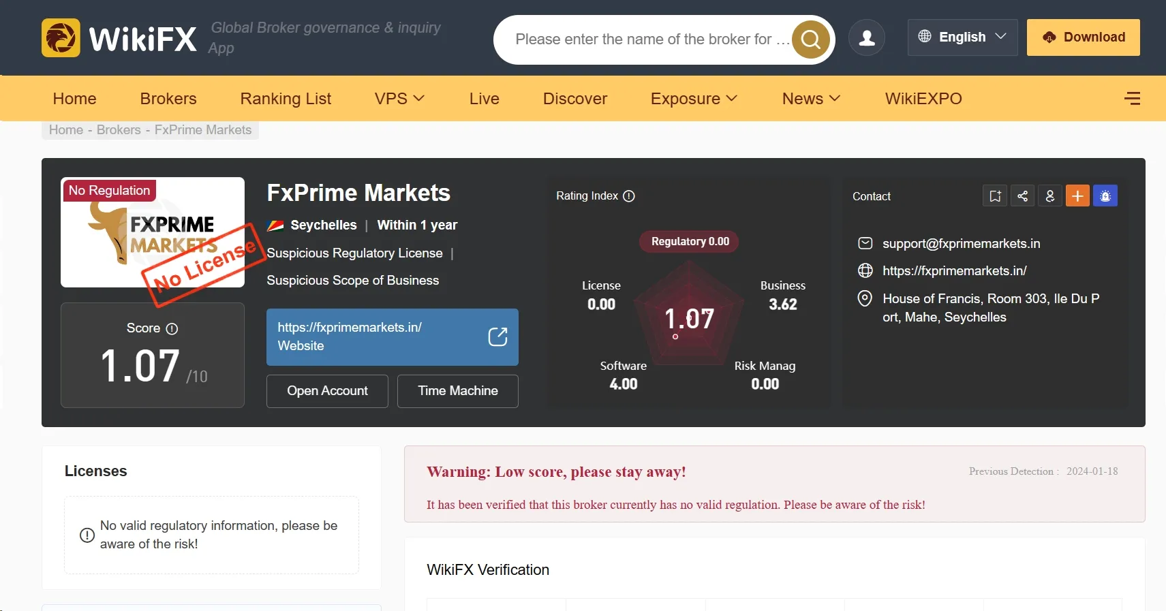Screen dimensions: 1166x611
Task: Expand the News menu
Action: [x=811, y=99]
